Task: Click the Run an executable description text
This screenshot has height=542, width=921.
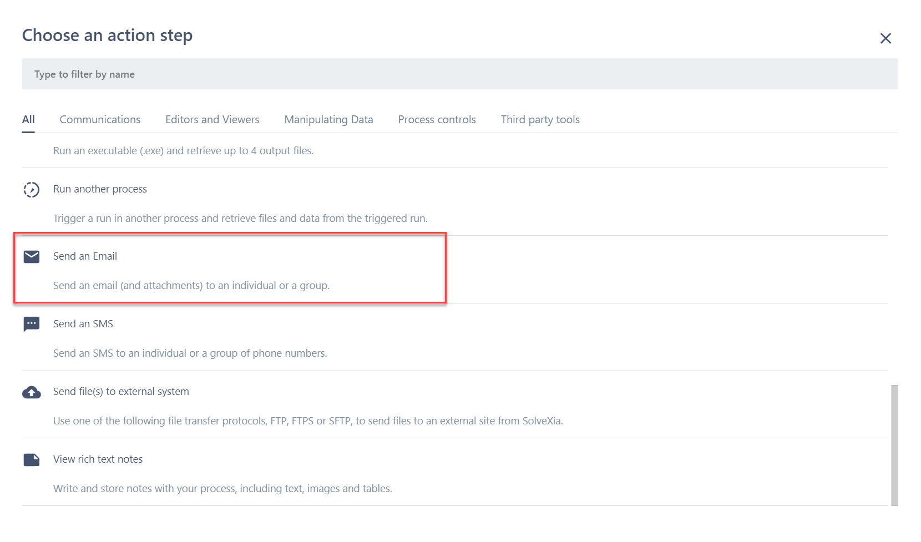Action: (x=183, y=151)
